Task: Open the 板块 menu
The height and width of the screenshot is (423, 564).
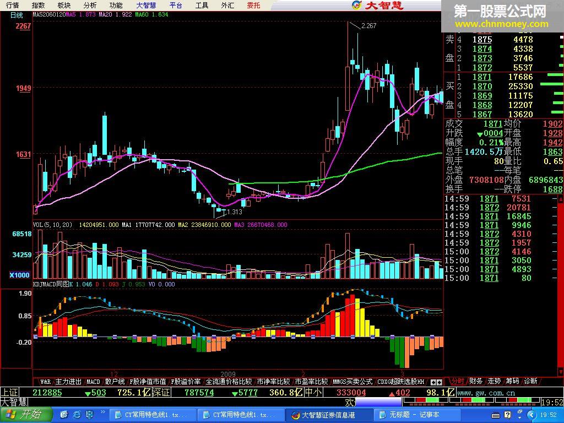Action: point(64,5)
